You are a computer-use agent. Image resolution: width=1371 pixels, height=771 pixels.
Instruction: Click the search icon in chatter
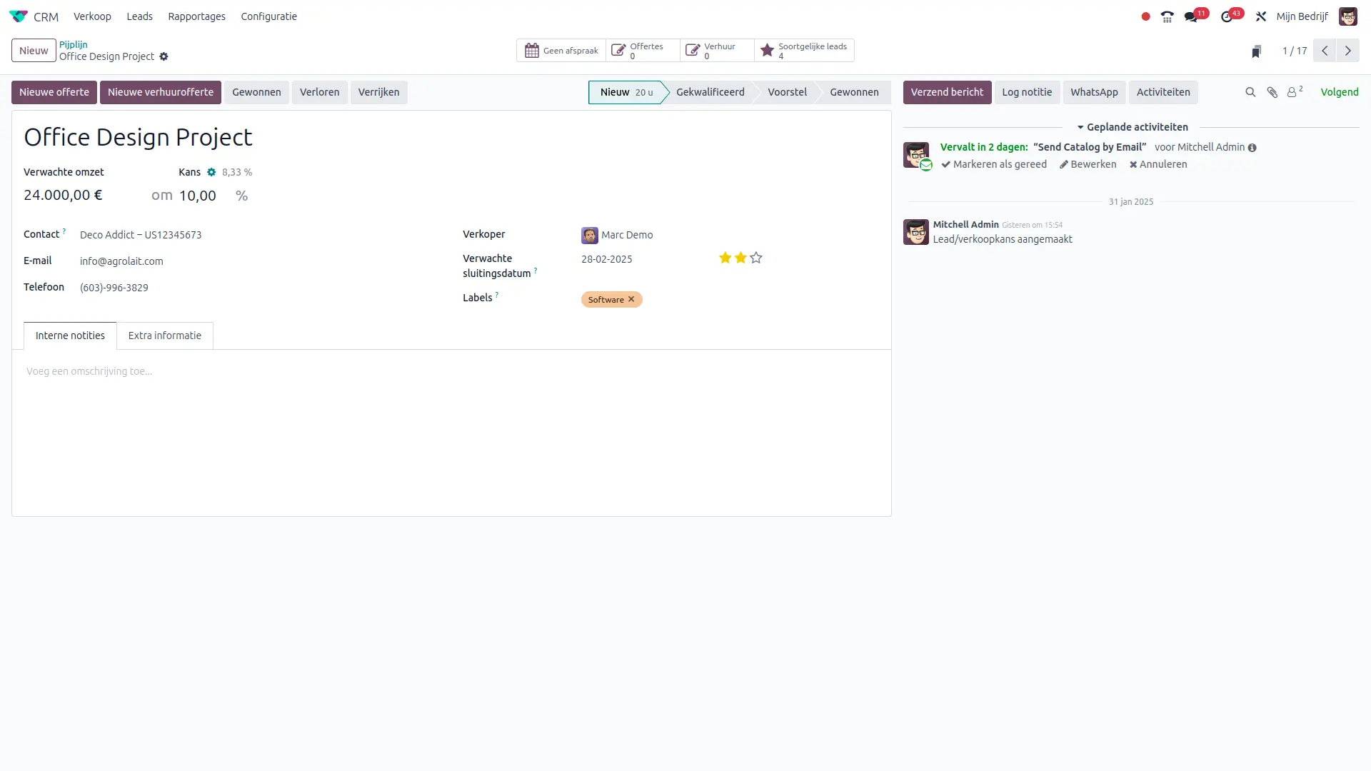tap(1250, 92)
